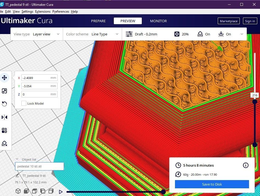Screen dimensions: 260x196
Task: Open the Edit menu
Action: pyautogui.click(x=8, y=12)
